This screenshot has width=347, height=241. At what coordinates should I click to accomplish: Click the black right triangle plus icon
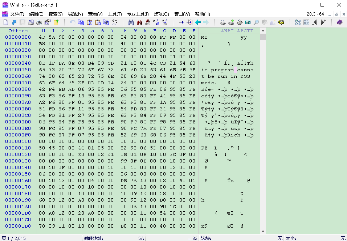[x=323, y=22]
